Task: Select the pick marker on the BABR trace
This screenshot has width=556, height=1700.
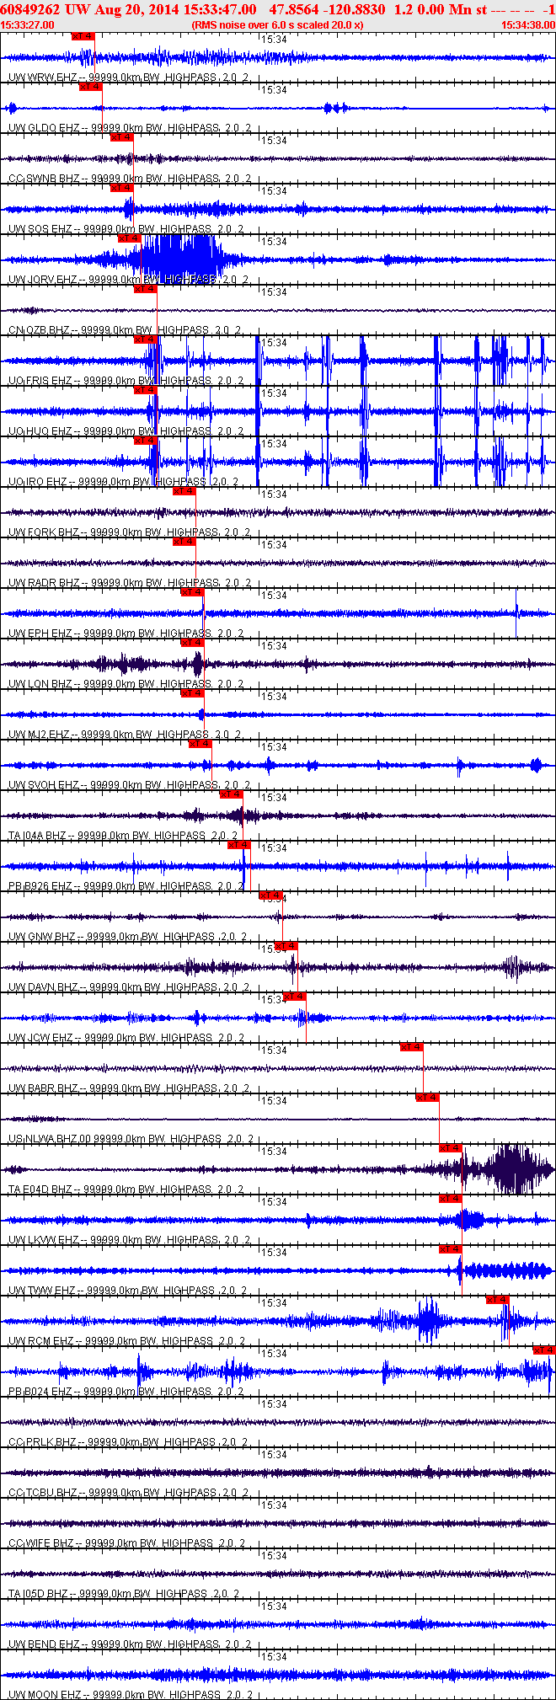Action: [x=411, y=1047]
